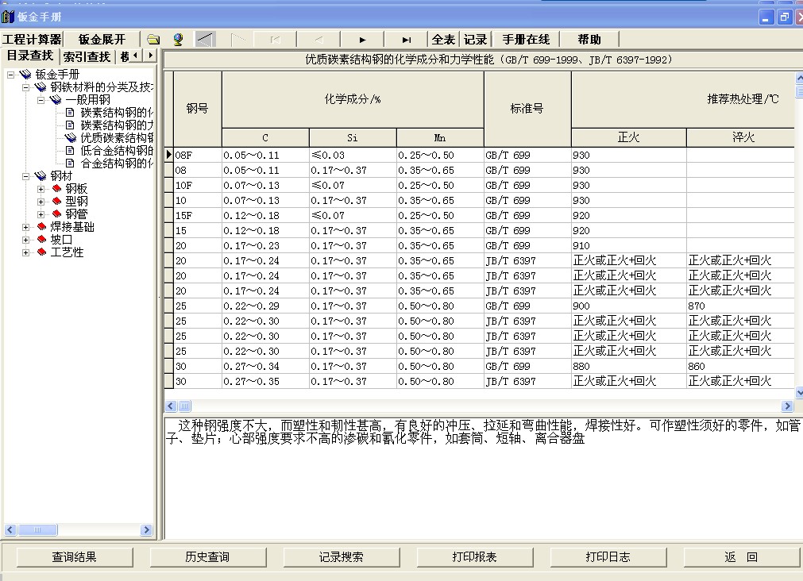This screenshot has height=581, width=803.
Task: Click the tab strip right scroll arrow
Action: click(149, 55)
